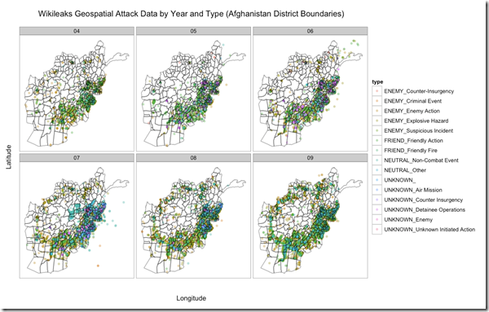The height and width of the screenshot is (312, 489).
Task: Click the Afghanistan map in the 04 panel
Action: (77, 93)
